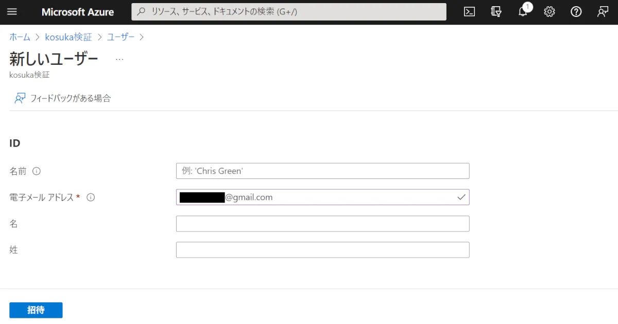Viewport: 618px width, 324px height.
Task: Click the 名 input field
Action: 323,224
